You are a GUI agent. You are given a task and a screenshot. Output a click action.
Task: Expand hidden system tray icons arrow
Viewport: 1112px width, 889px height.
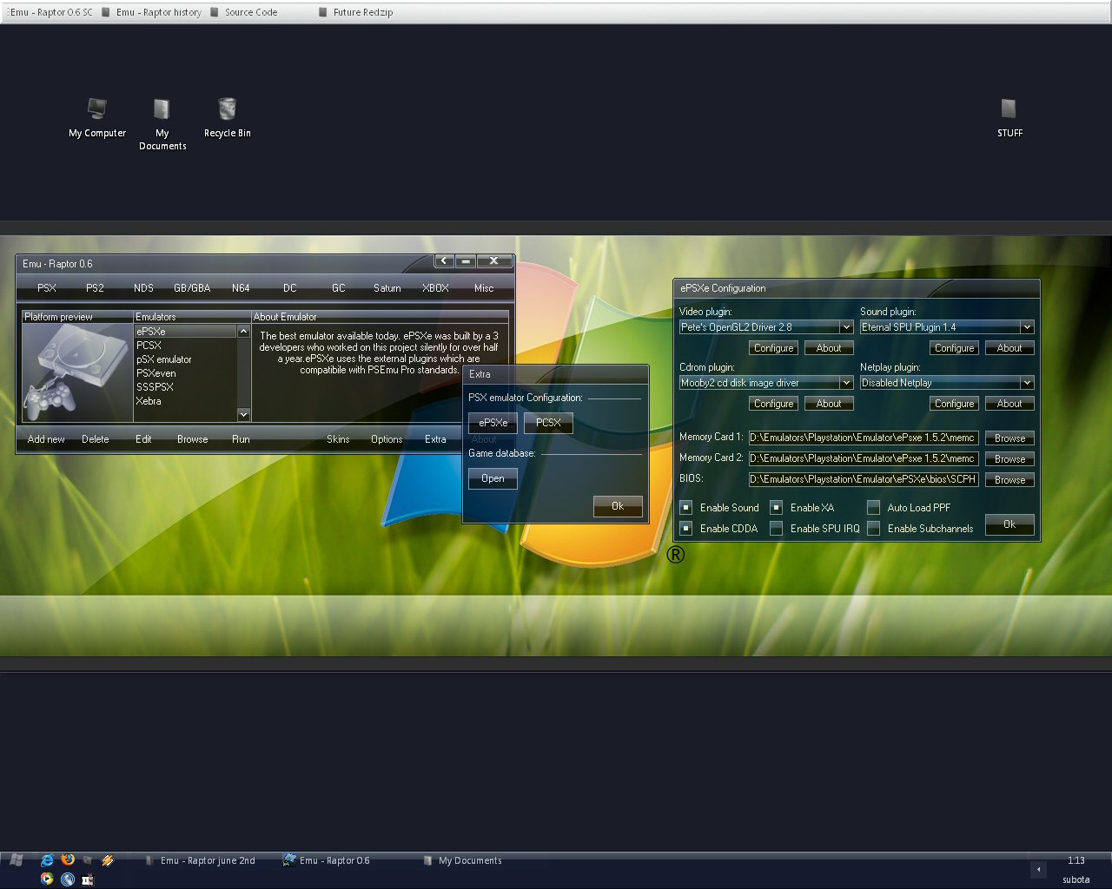pos(1038,869)
